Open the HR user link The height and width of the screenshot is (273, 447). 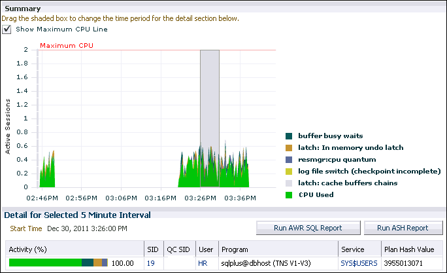click(202, 263)
